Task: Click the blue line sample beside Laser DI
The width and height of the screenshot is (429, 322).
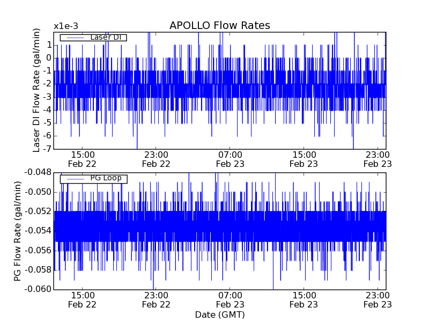Action: pyautogui.click(x=74, y=37)
